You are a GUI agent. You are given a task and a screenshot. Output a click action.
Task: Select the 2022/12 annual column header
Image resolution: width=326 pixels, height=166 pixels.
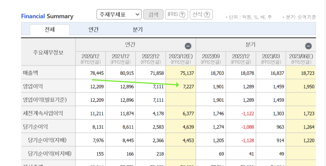click(151, 59)
